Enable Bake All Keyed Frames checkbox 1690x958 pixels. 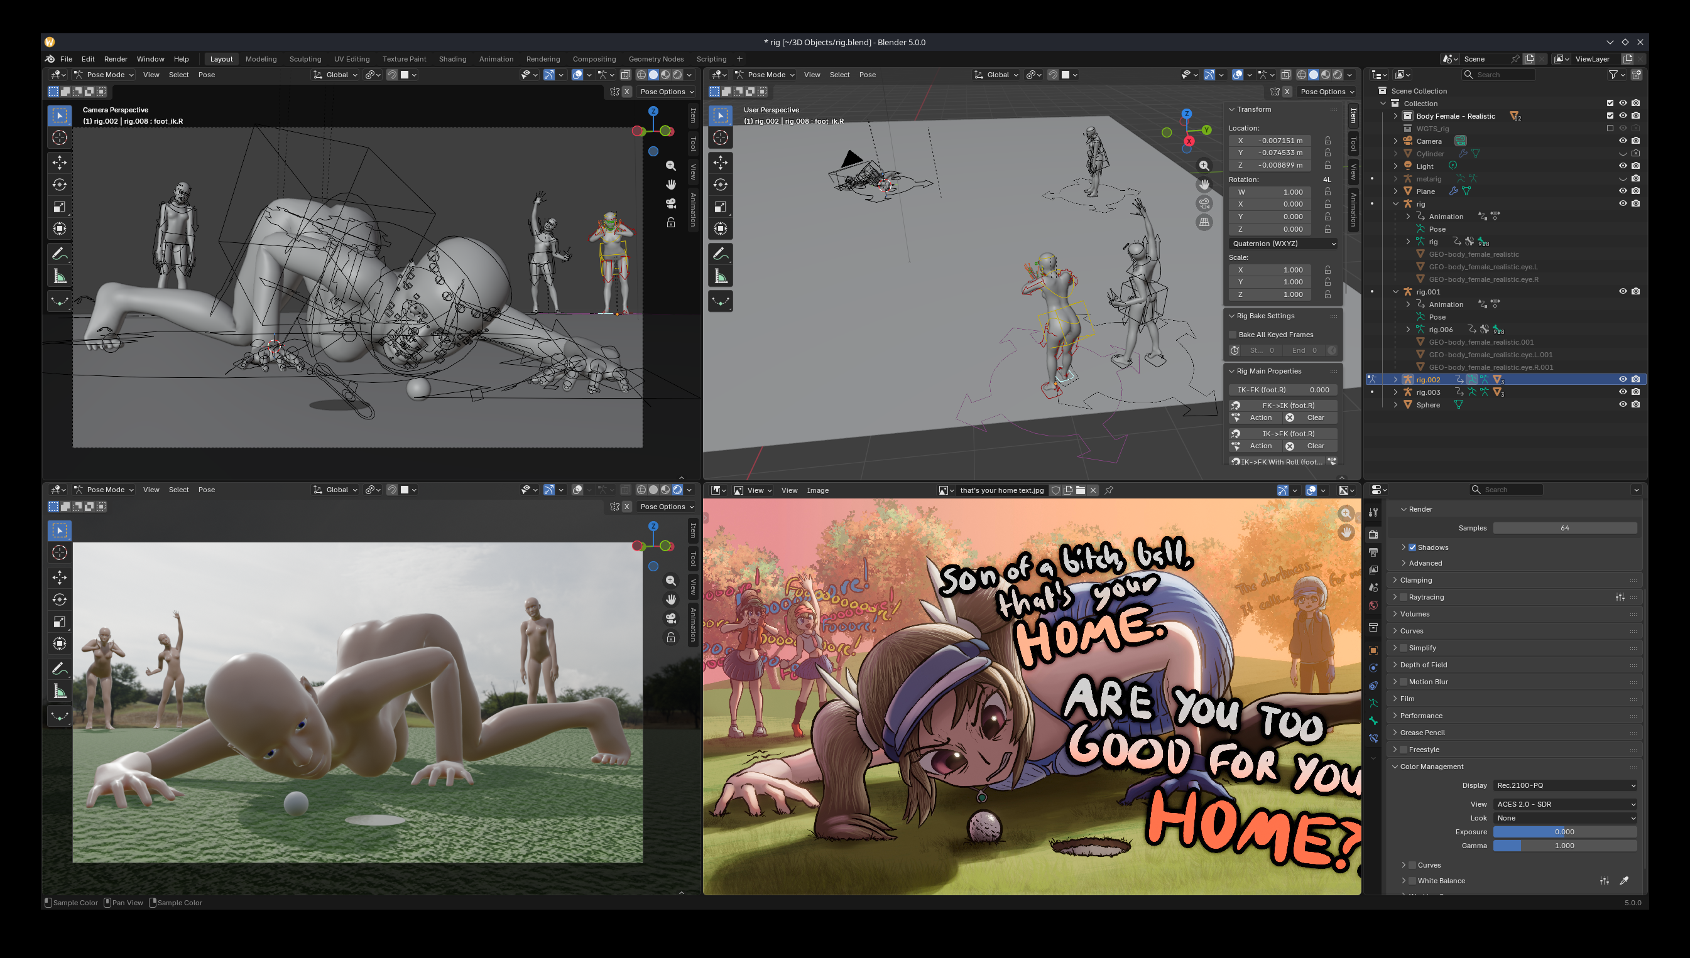pos(1233,335)
